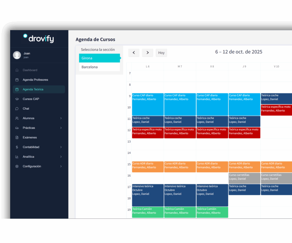Open Monday's Curso CAP diario event

click(x=148, y=104)
